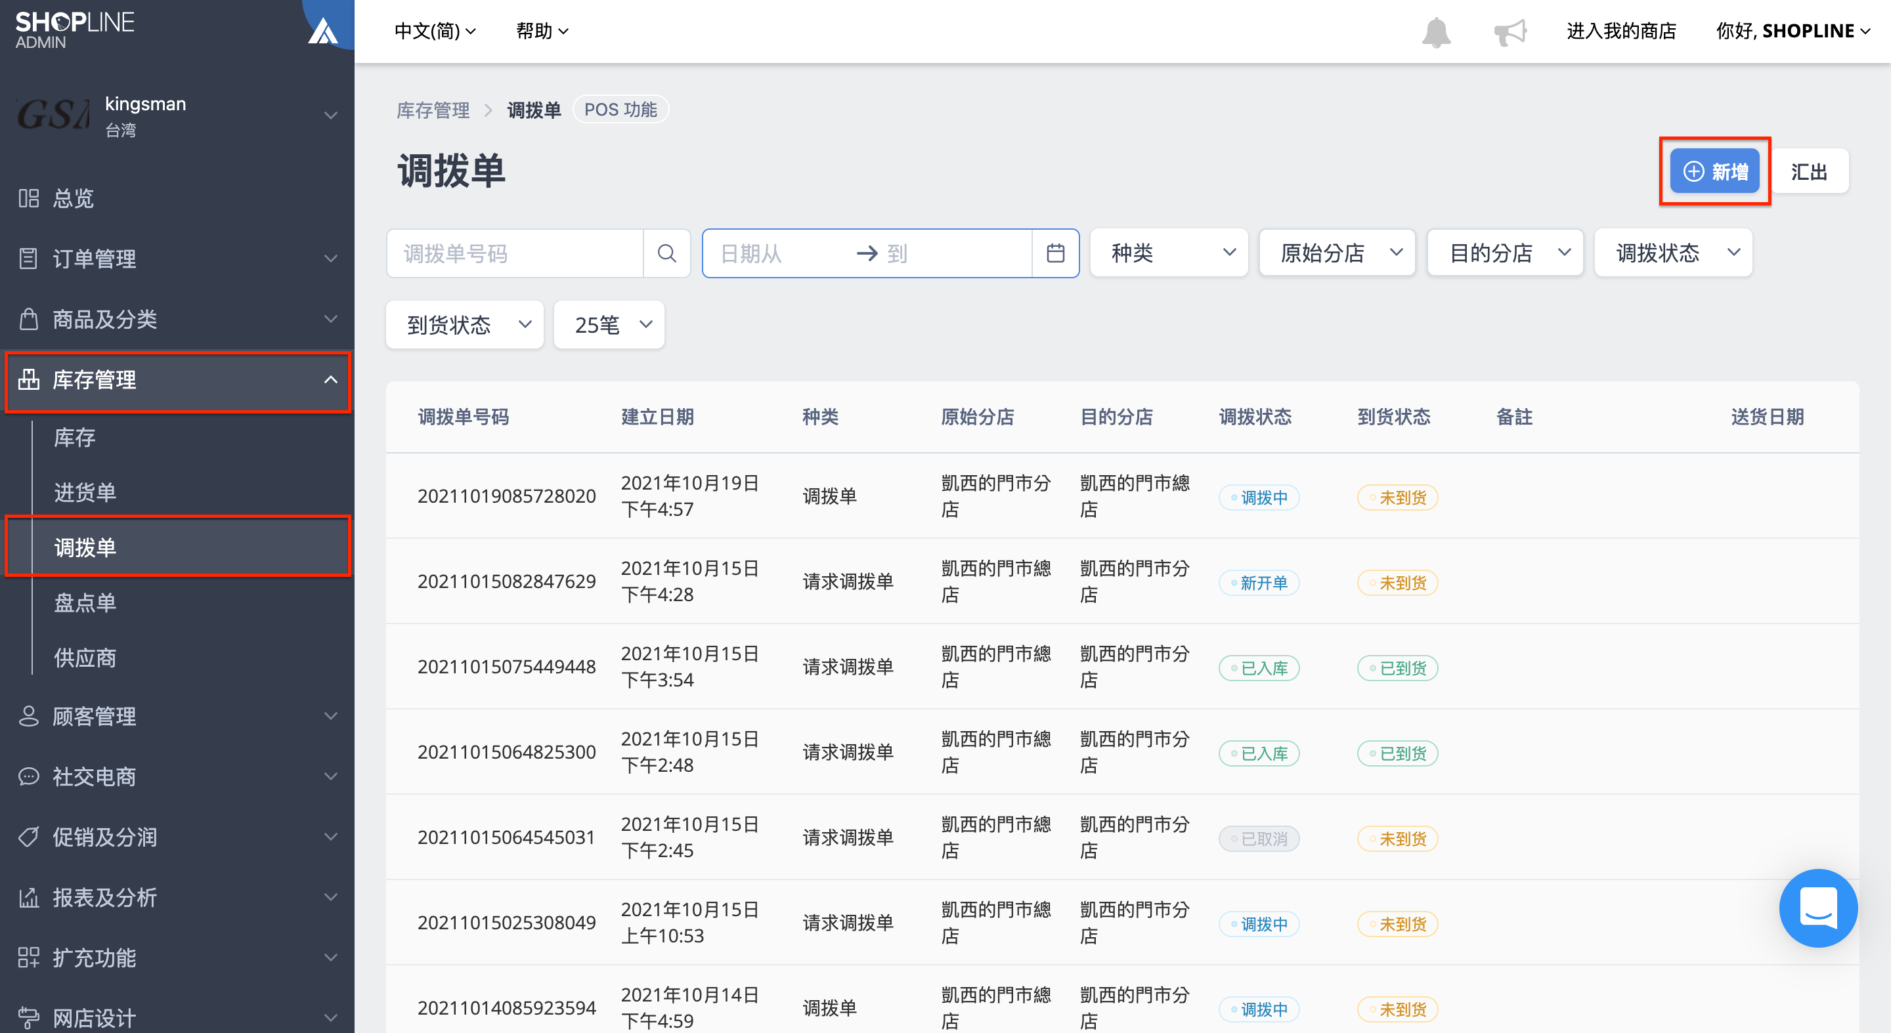
Task: Change the 25笔 page size dropdown
Action: 609,324
